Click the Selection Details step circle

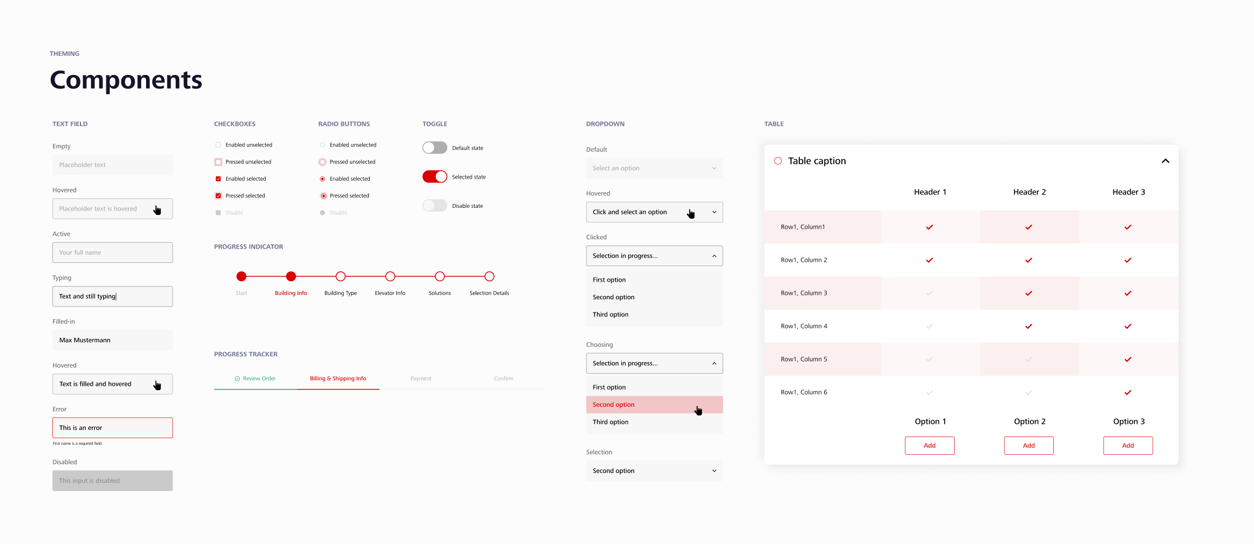point(489,276)
